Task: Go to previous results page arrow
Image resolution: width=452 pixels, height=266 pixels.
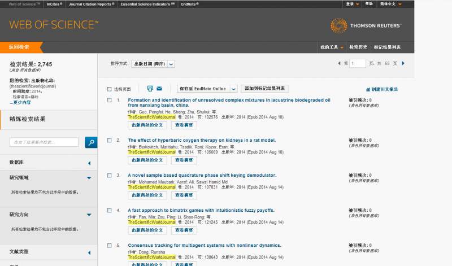Action: tap(339, 63)
